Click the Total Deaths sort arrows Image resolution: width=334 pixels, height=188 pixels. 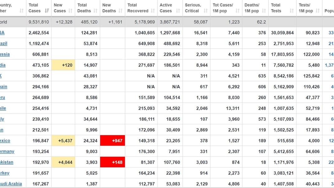point(95,11)
